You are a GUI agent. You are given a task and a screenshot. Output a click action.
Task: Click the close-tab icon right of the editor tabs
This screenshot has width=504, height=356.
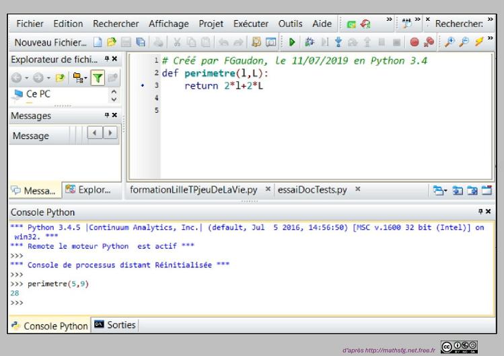[x=485, y=190]
